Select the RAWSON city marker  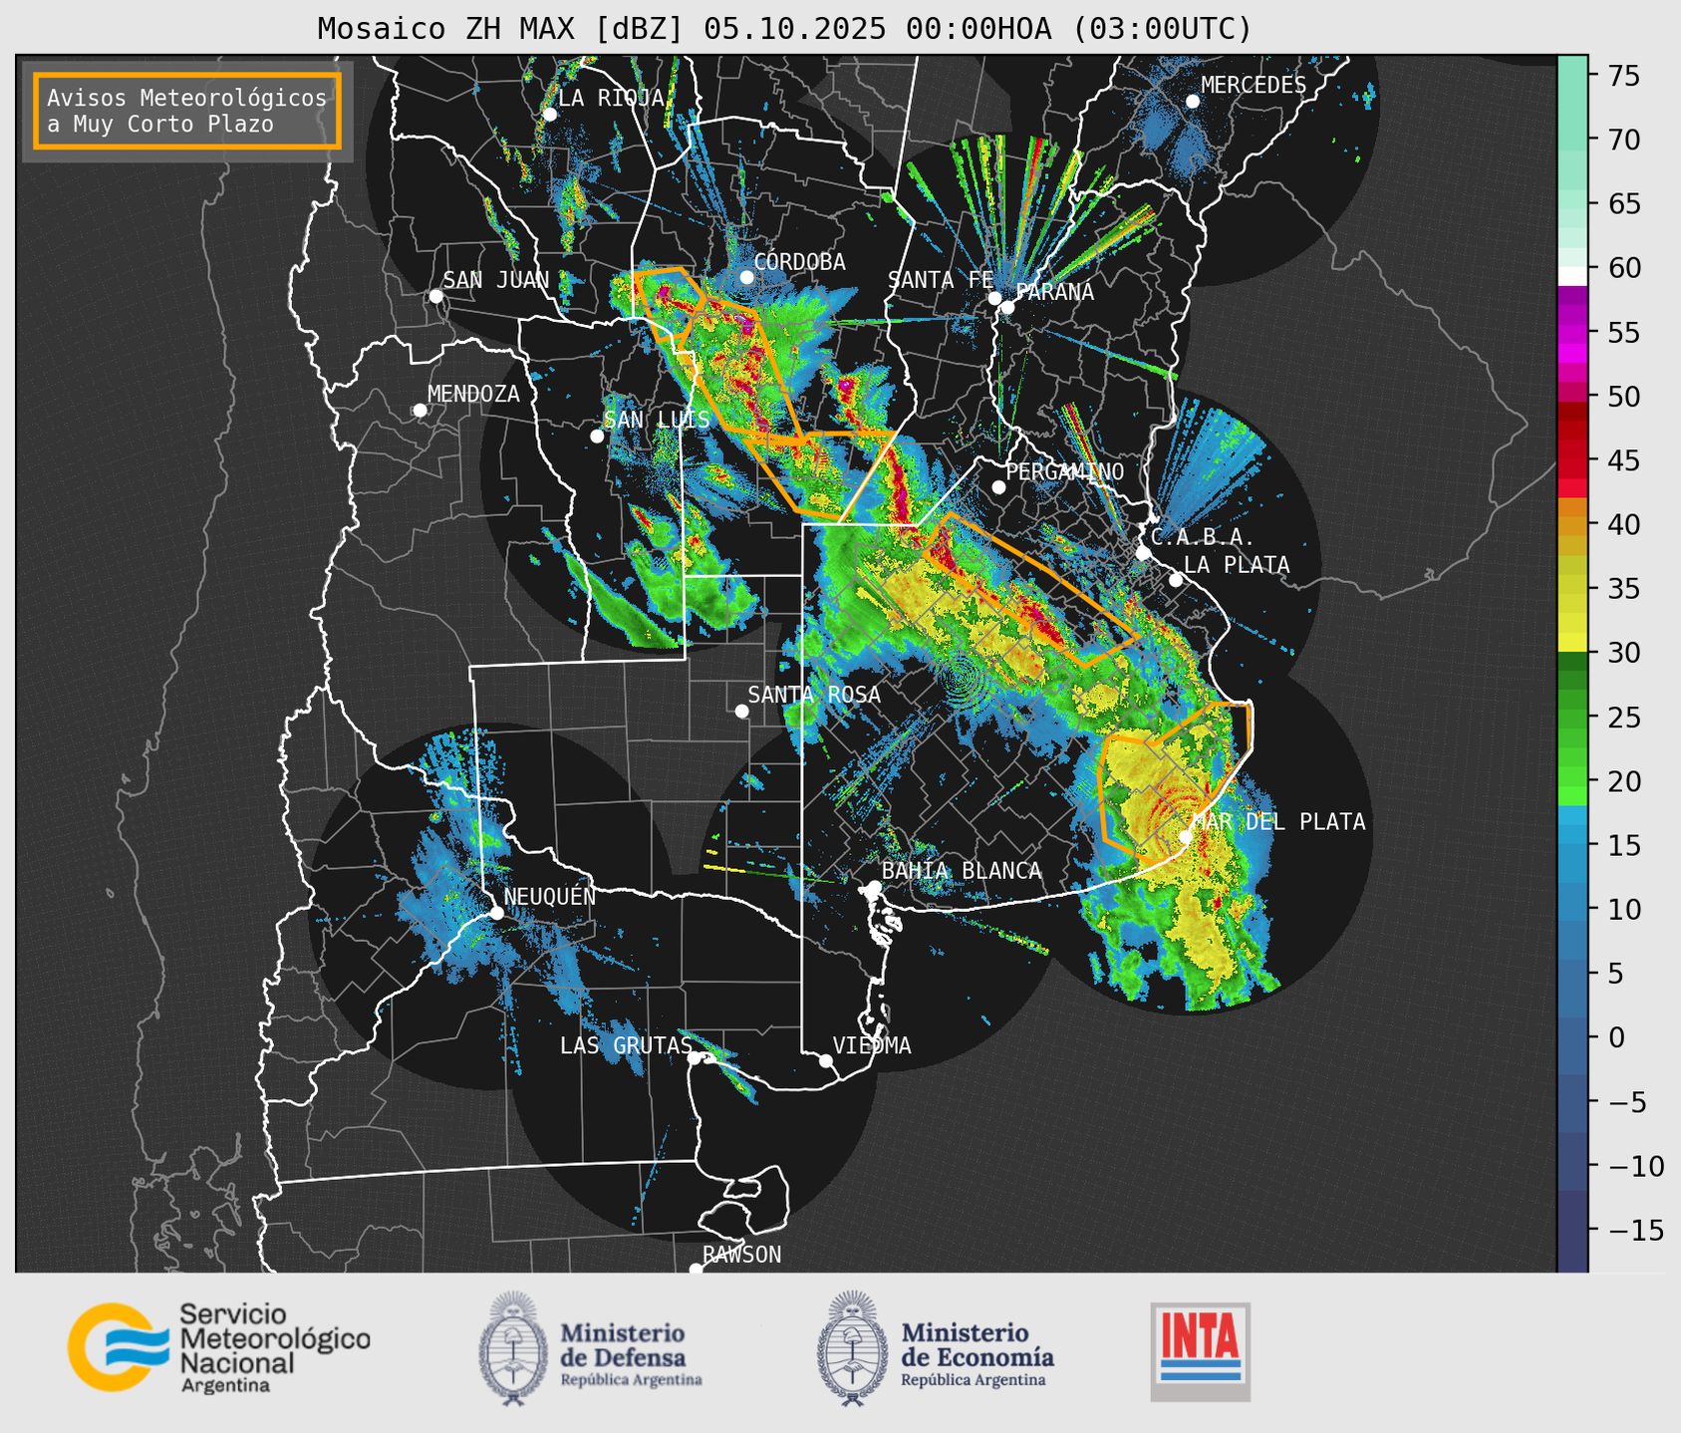(x=696, y=1270)
